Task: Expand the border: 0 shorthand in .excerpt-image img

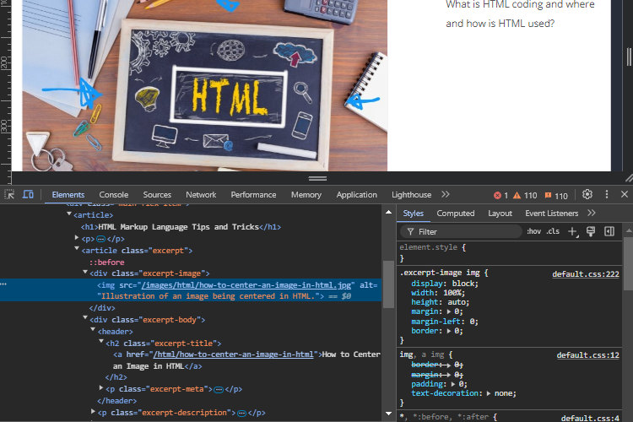Action: tap(448, 331)
